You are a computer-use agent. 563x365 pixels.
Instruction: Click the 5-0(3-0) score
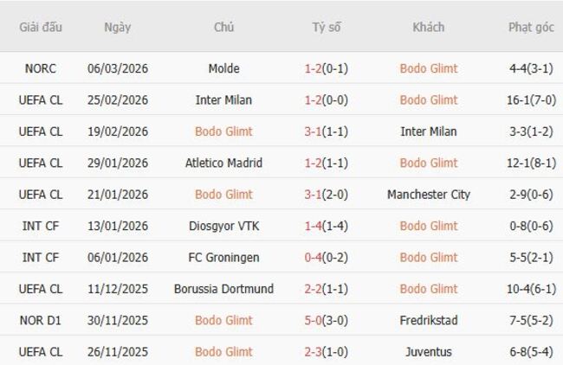[327, 321]
